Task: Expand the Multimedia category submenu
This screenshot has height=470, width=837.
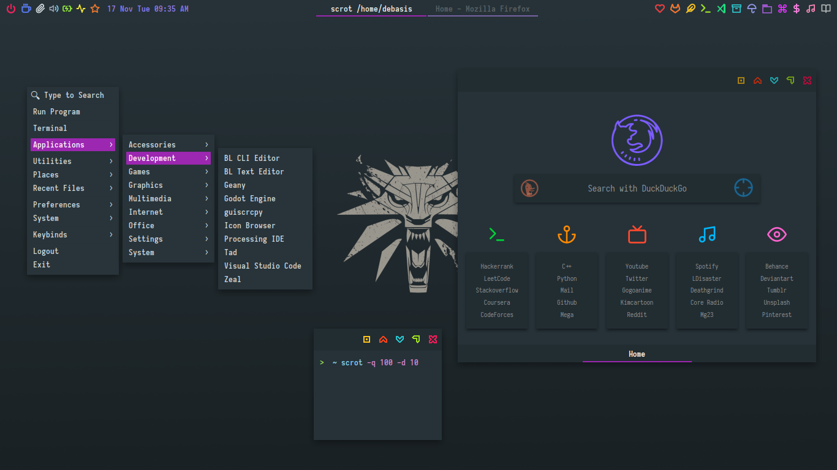Action: 169,198
